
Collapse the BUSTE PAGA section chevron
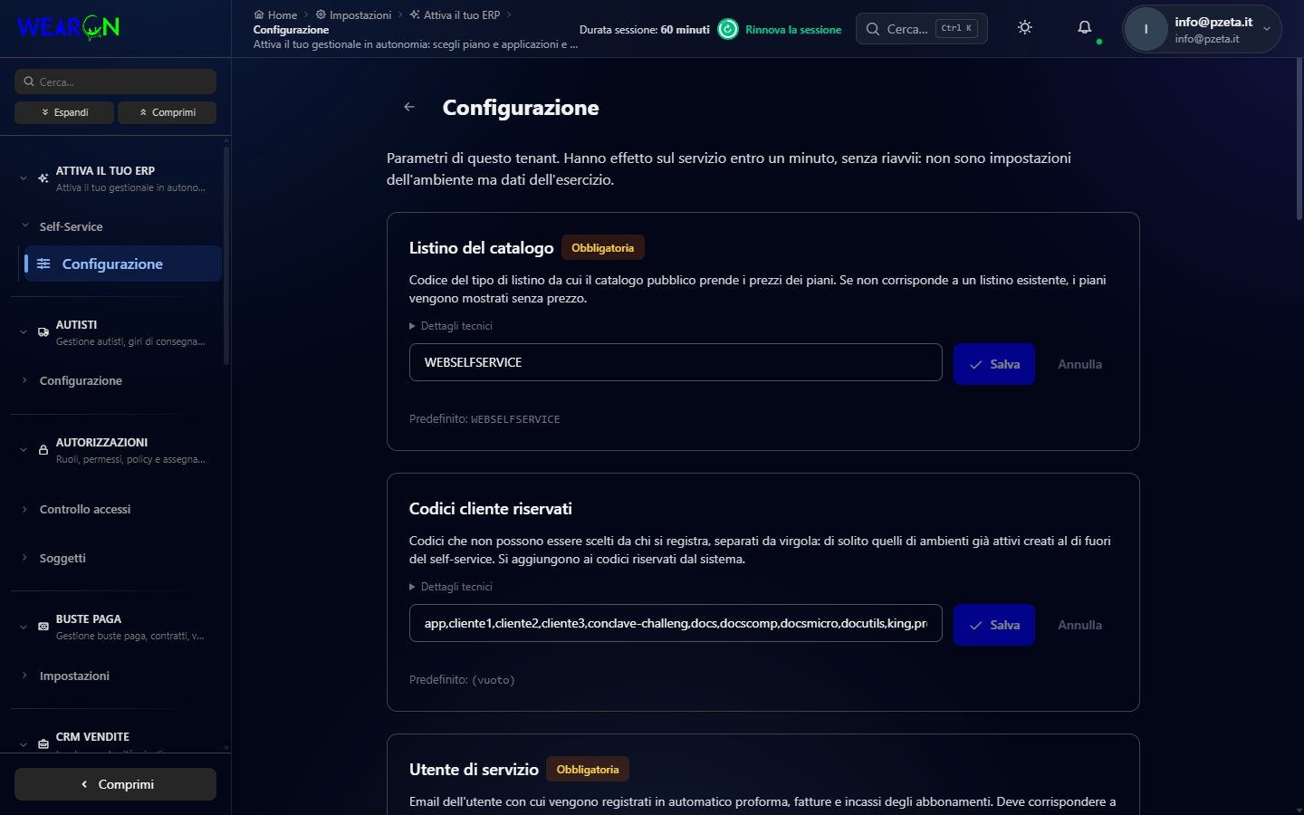point(24,627)
